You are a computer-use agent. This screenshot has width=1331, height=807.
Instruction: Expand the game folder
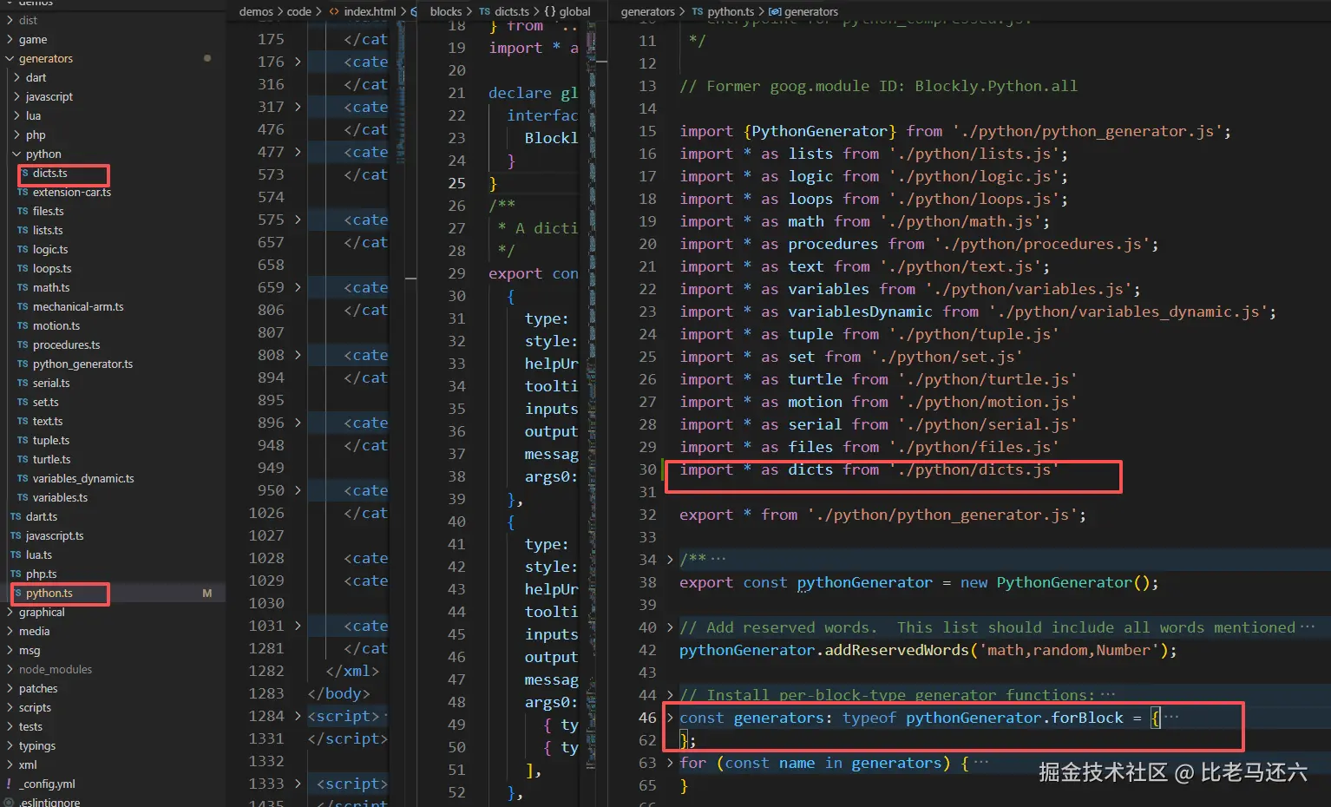10,40
